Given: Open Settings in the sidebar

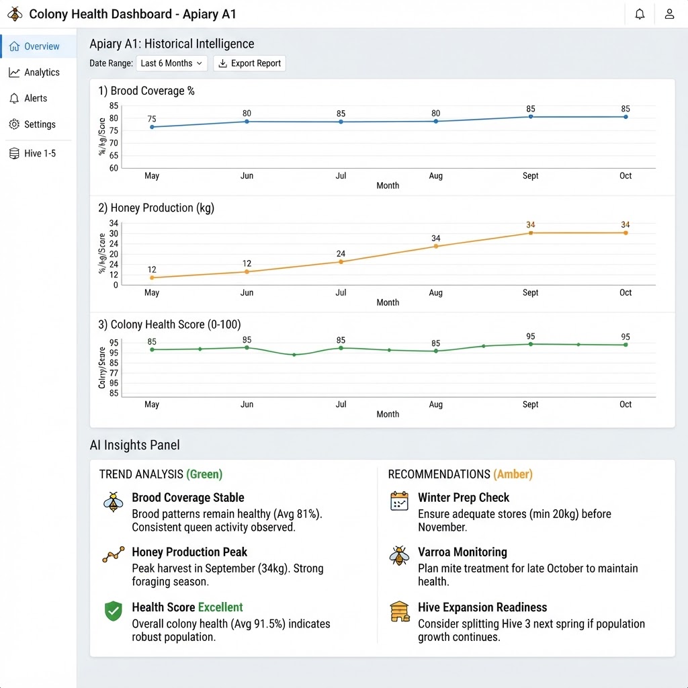Looking at the screenshot, I should click(38, 124).
